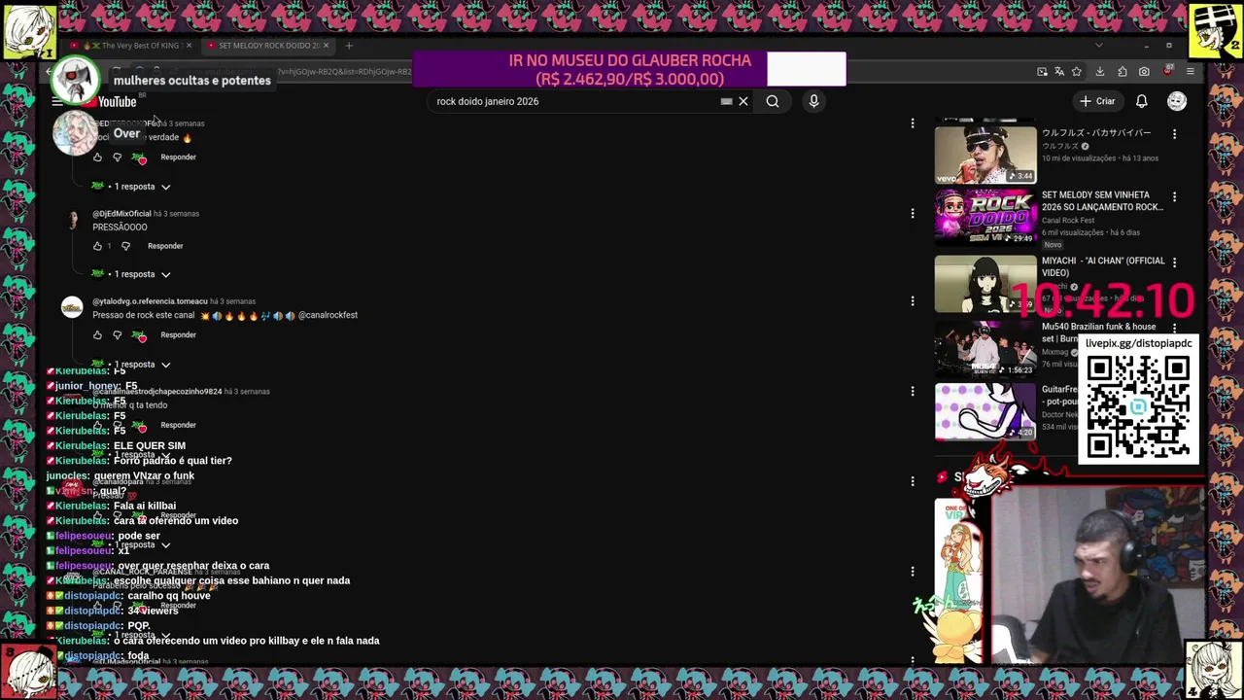Dislike the 'Pressao de rock este canal' comment
The image size is (1244, 700).
118,335
